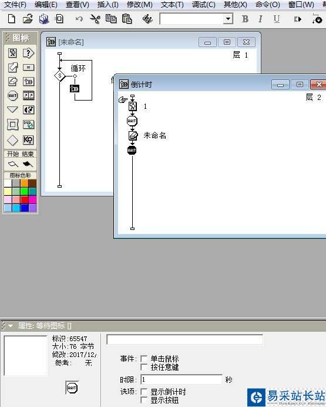Click the Find toolbar icon
The width and height of the screenshot is (326, 407).
click(x=147, y=19)
